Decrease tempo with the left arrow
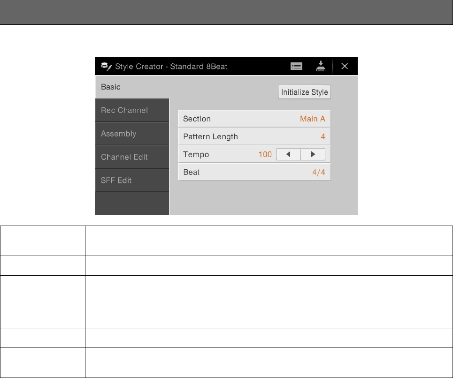 point(288,154)
